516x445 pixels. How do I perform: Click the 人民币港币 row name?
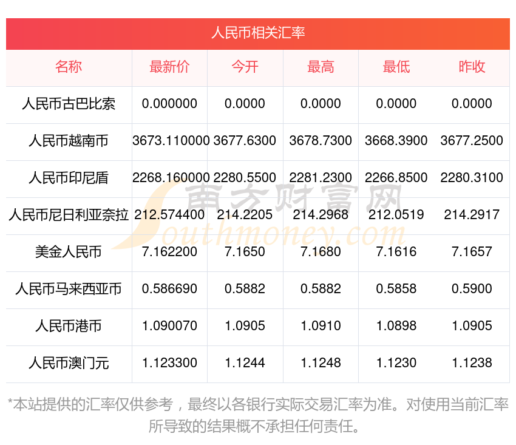(x=69, y=326)
